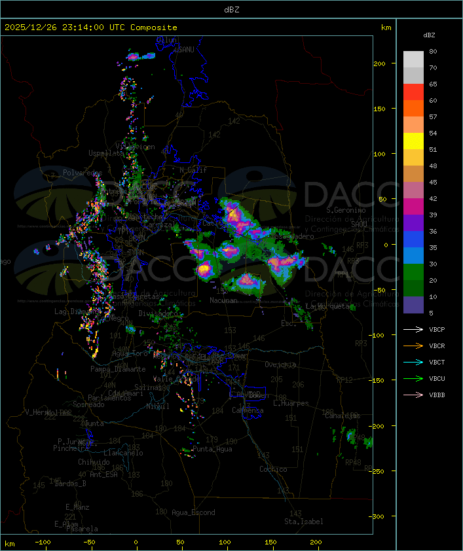Pick the light gray 70-80 dBZ swatch
The image size is (463, 551).
pyautogui.click(x=413, y=59)
